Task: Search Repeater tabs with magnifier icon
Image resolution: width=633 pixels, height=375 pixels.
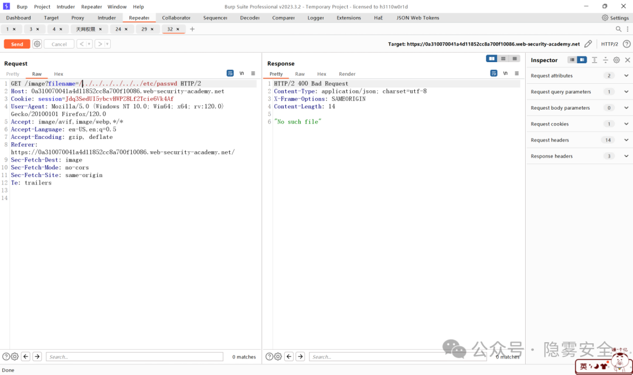Action: (618, 29)
